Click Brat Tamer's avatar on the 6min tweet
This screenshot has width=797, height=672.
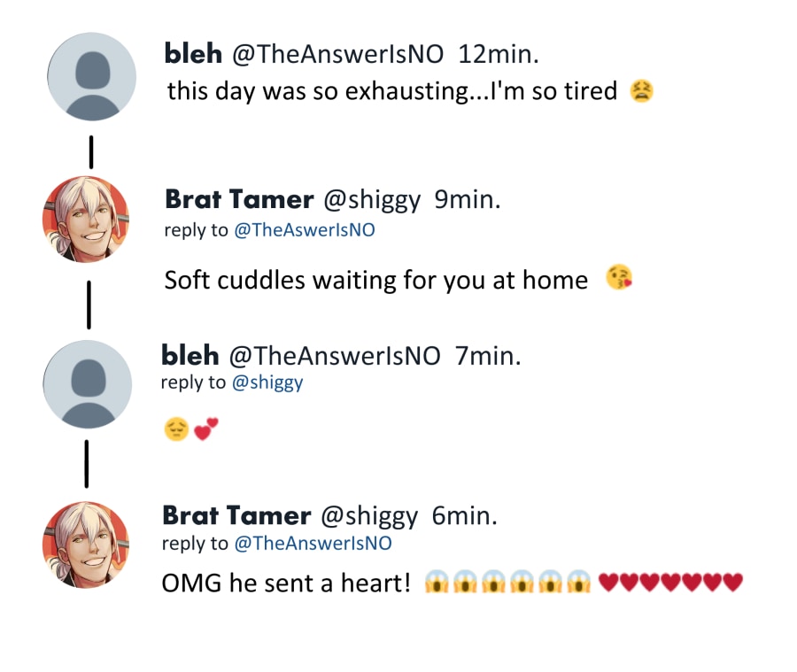pos(86,545)
